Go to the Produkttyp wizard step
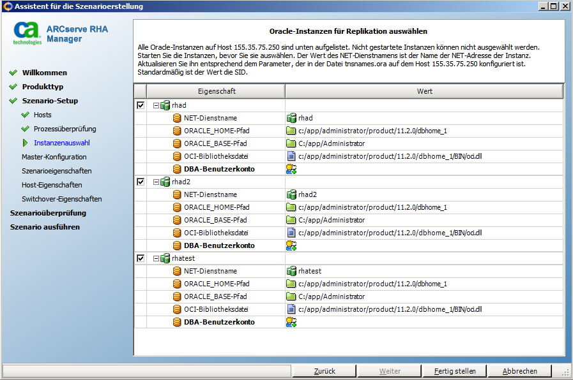This screenshot has width=573, height=380. point(43,87)
